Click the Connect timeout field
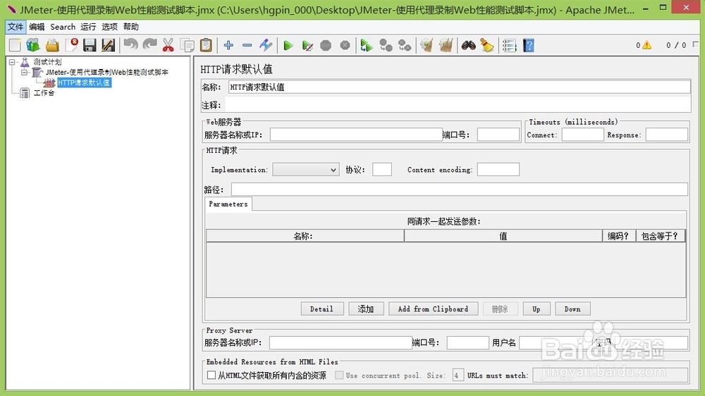The width and height of the screenshot is (705, 396). [583, 135]
